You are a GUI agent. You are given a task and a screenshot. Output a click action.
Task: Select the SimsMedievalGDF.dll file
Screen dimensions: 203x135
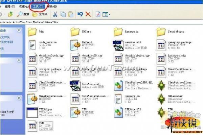point(133,85)
